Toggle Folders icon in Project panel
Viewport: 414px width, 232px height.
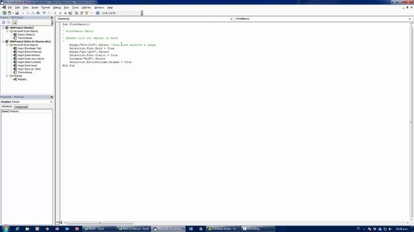tap(14, 23)
